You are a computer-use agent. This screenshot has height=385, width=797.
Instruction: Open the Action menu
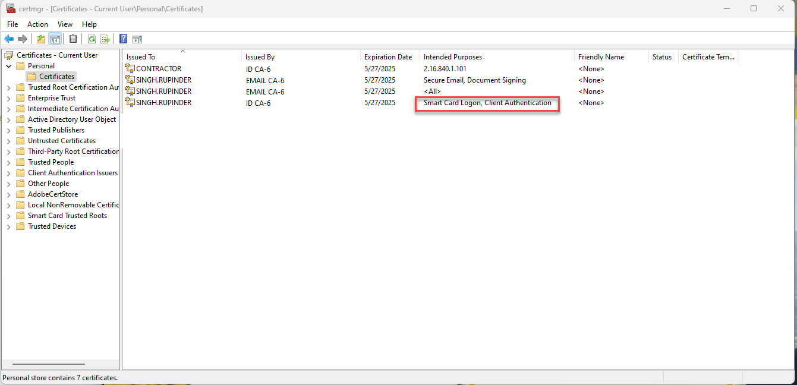[x=37, y=24]
